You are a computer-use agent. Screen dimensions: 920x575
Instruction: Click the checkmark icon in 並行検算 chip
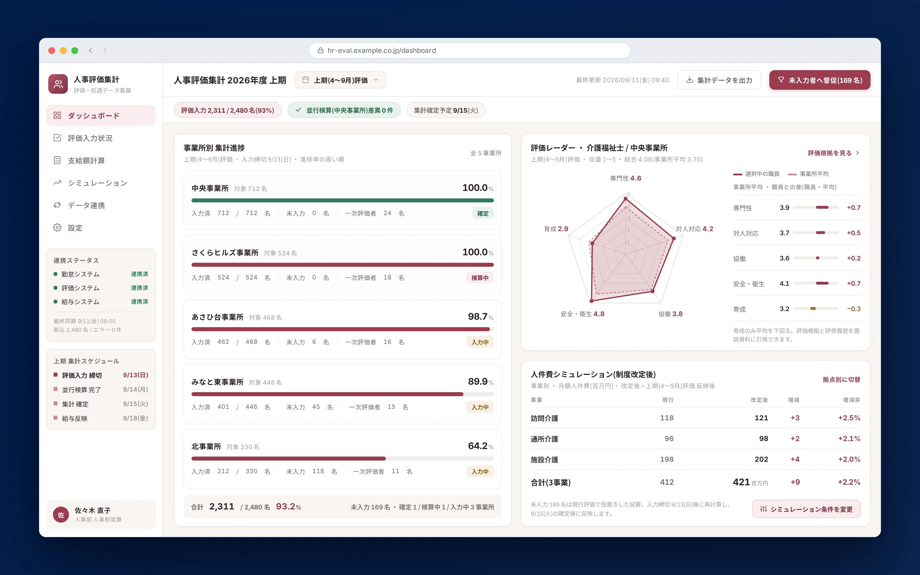pos(298,110)
